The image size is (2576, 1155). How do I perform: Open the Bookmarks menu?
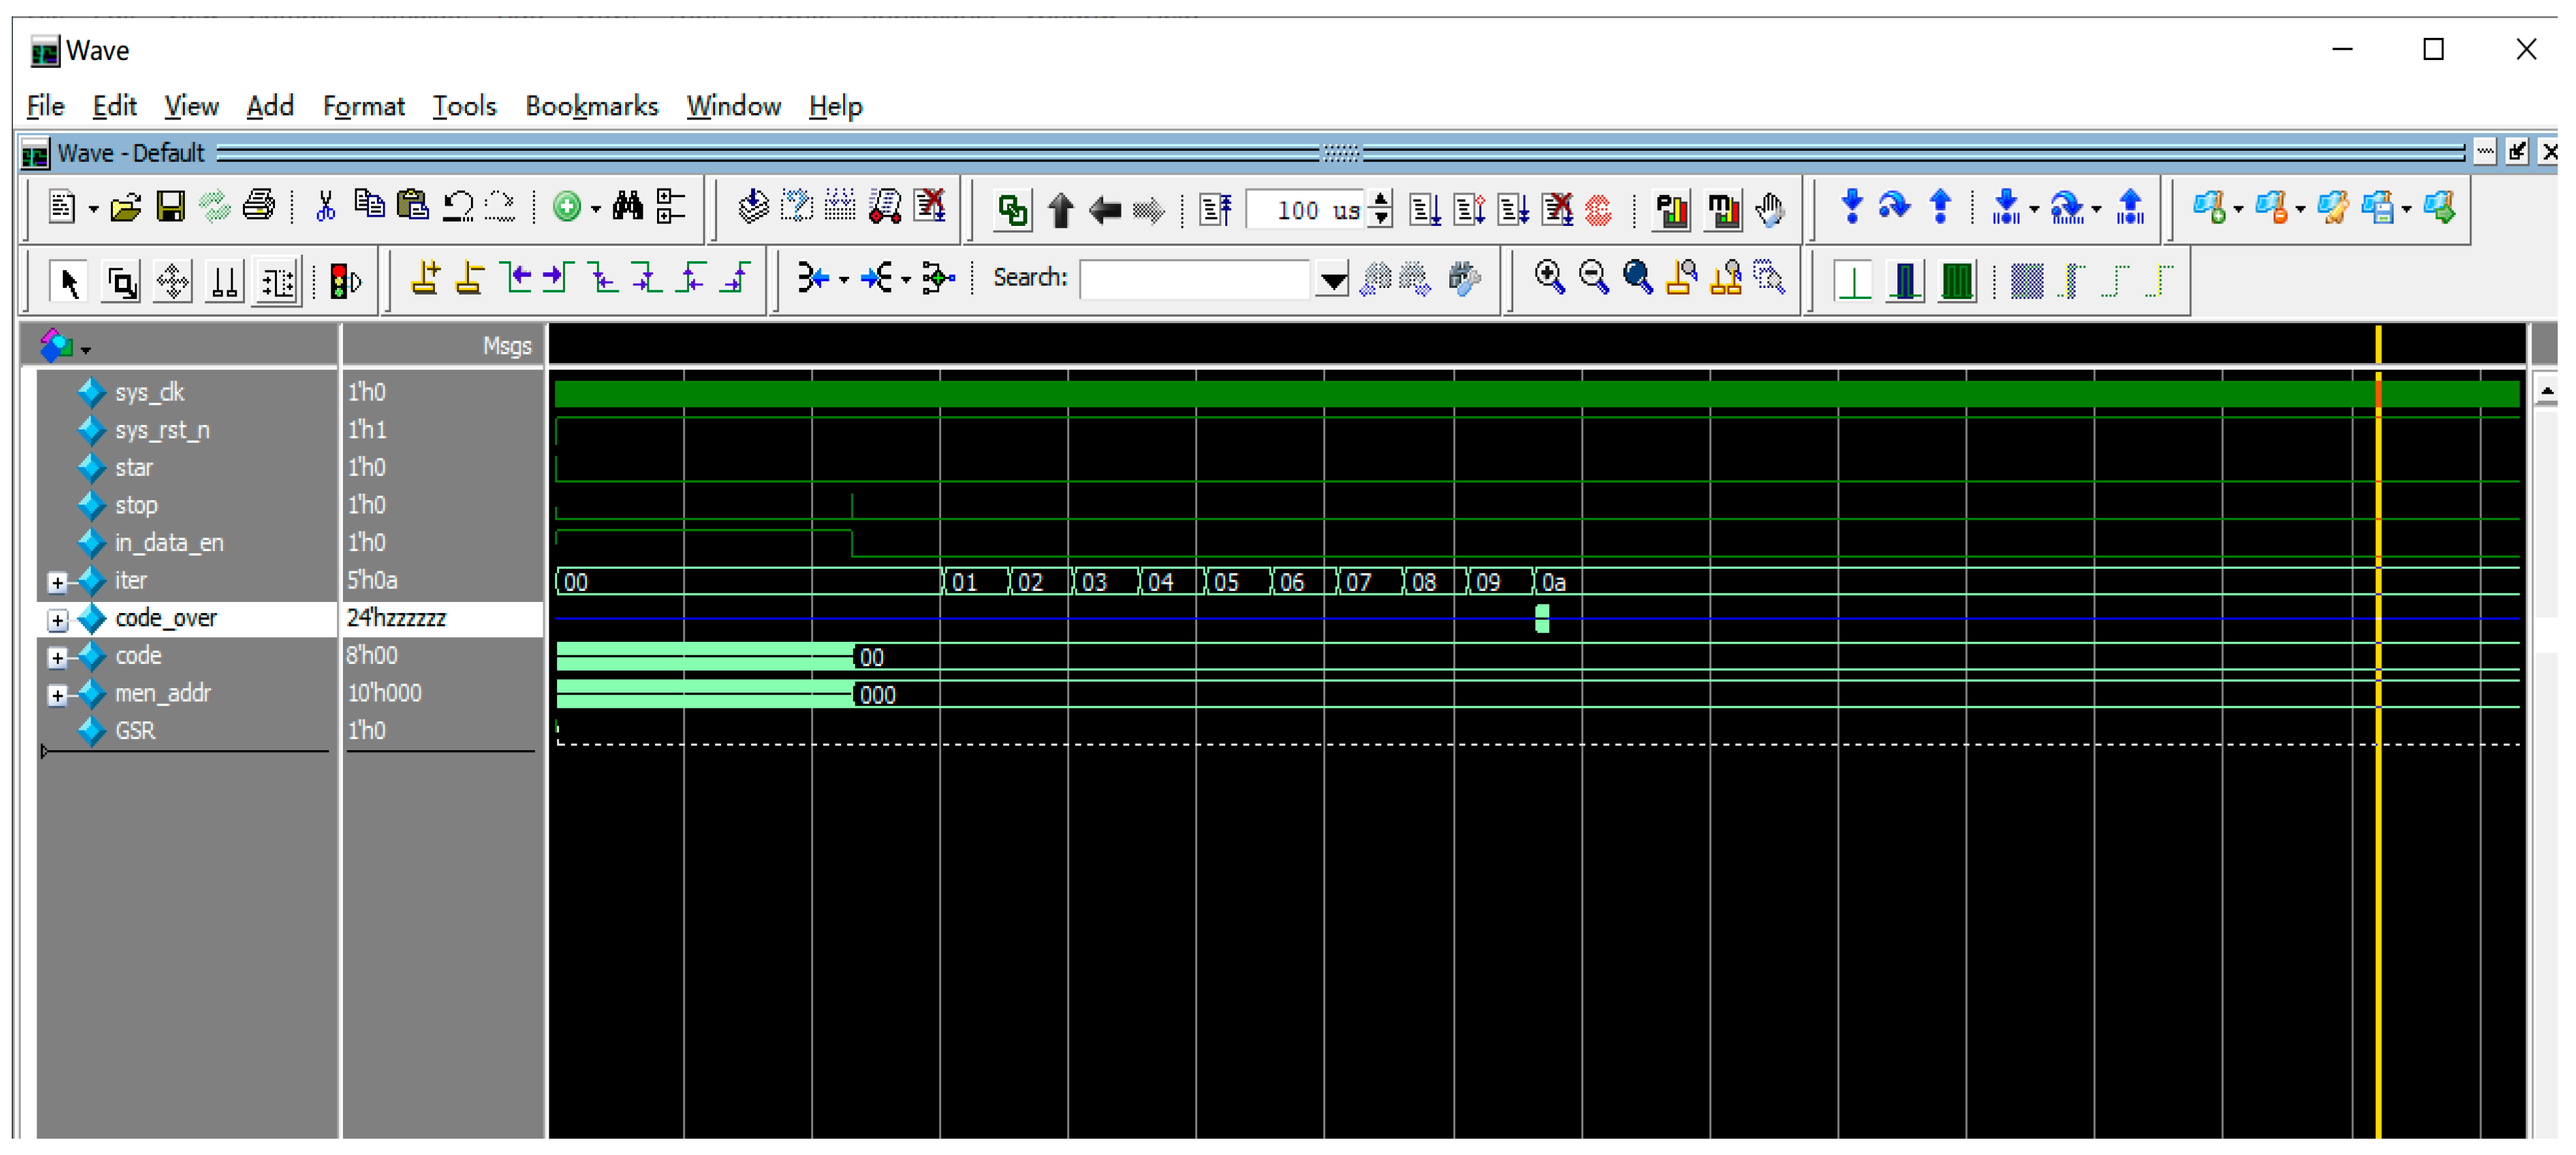point(591,106)
